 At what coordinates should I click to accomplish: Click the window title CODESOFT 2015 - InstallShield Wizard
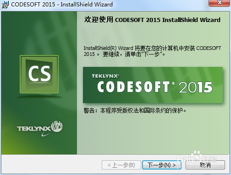[x=62, y=5]
